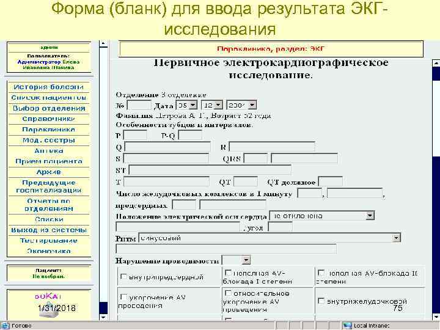The image size is (440, 330).
Task: Click the QT input field
Action: click(x=246, y=182)
